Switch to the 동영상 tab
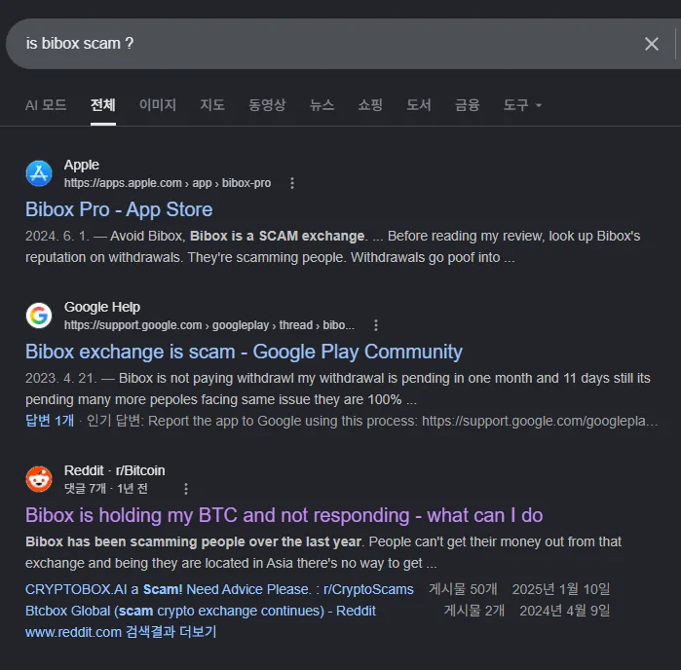The height and width of the screenshot is (670, 681). (267, 104)
